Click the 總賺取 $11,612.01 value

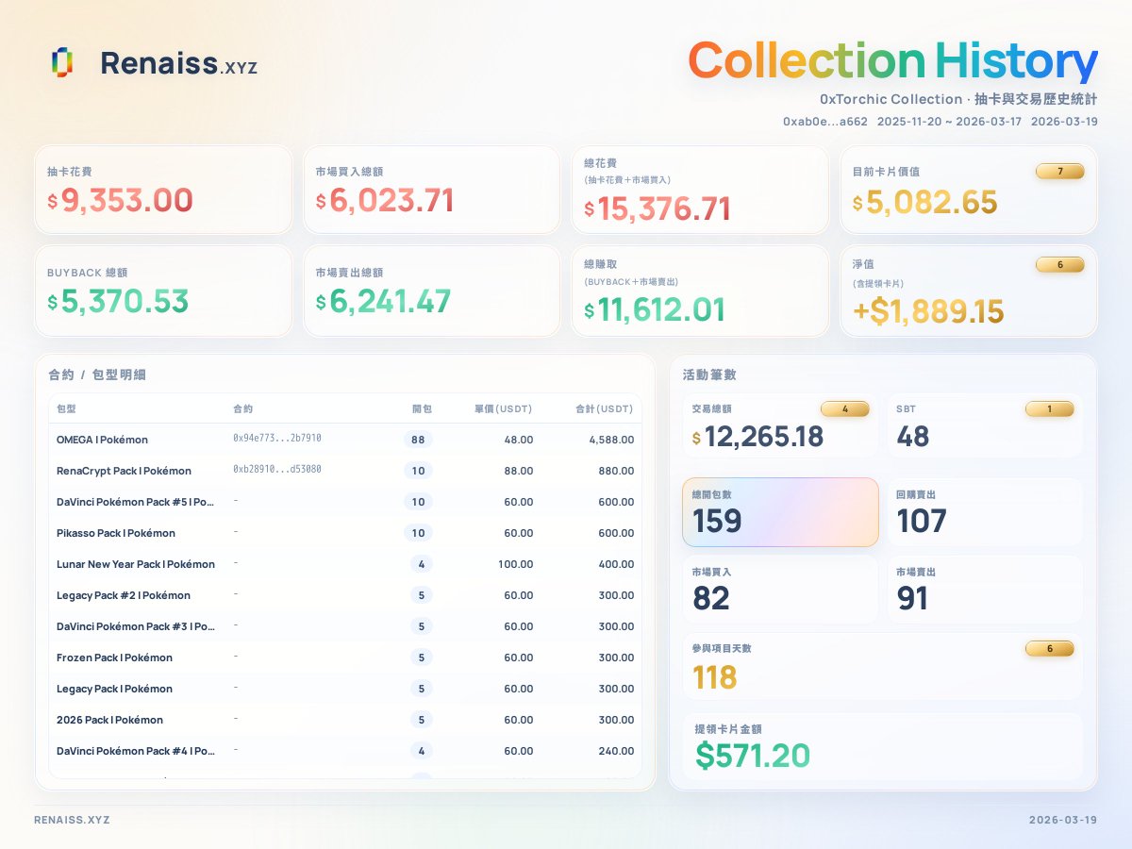(654, 309)
